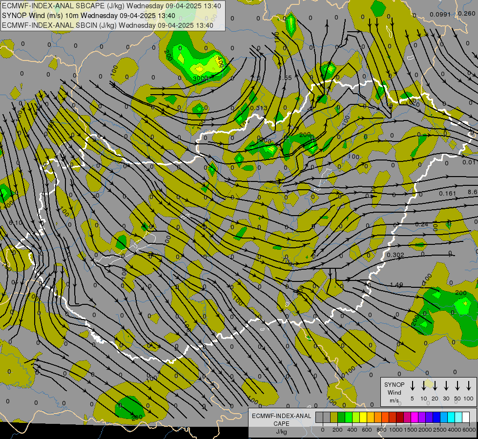Screen dimensions: 478x439
Task: Click the 'm/s' unit in wind legend
Action: click(394, 400)
